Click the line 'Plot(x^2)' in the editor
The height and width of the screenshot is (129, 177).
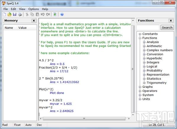pos(46,89)
